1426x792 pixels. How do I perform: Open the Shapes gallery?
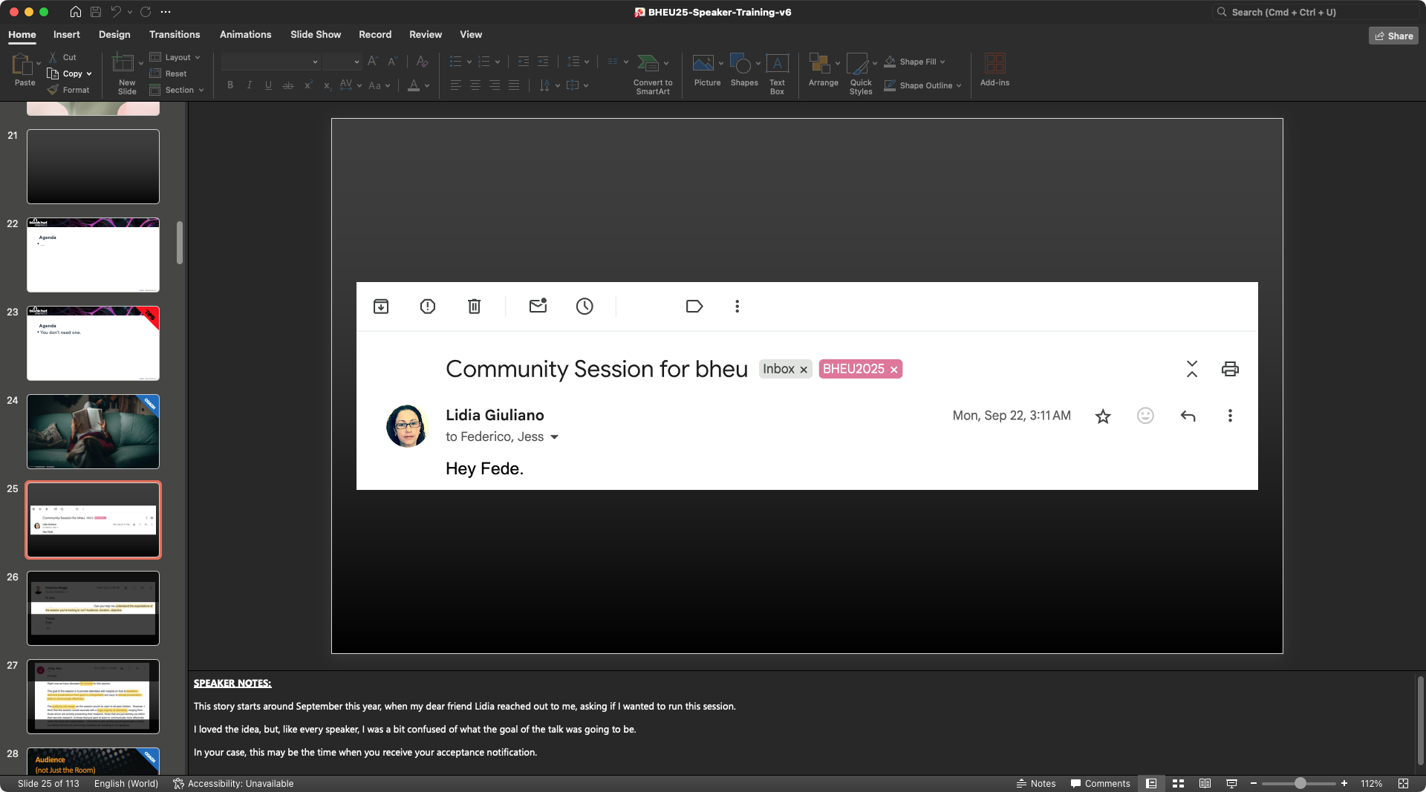coord(740,64)
